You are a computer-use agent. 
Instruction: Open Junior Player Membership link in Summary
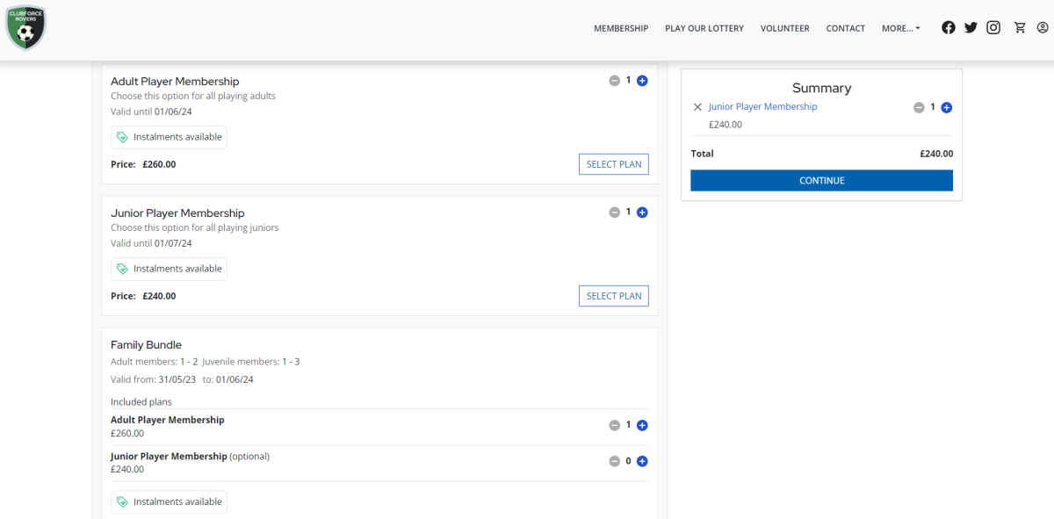tap(762, 106)
